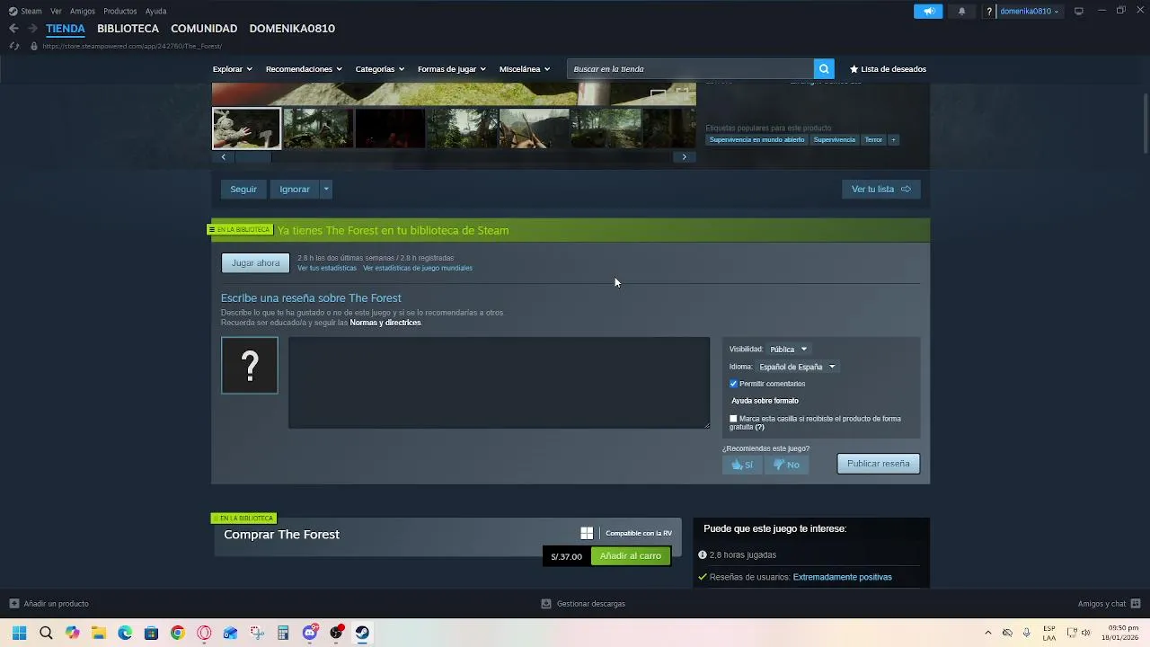Switch to the COMUNIDAD tab
This screenshot has width=1150, height=647.
coord(204,29)
